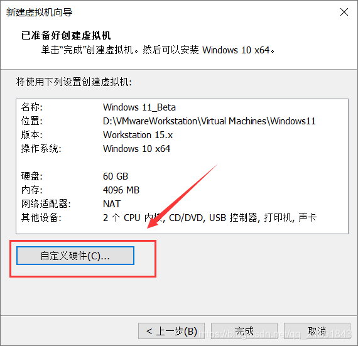Click the VMwareWorkstation location path
The height and width of the screenshot is (346, 358).
209,121
